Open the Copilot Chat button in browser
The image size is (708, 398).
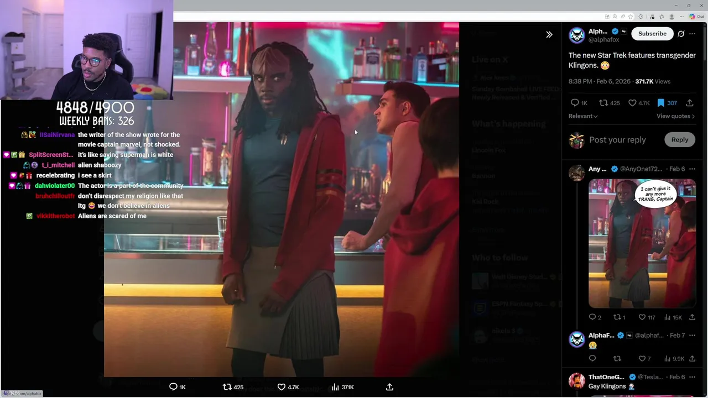pyautogui.click(x=696, y=17)
